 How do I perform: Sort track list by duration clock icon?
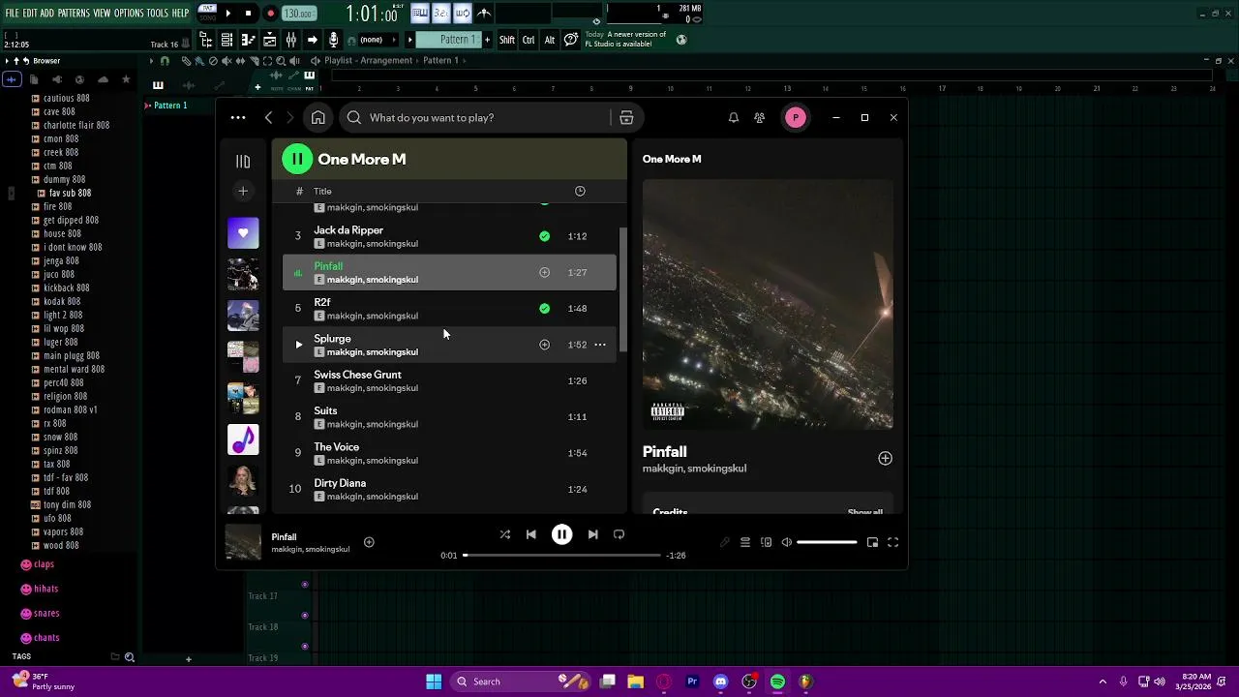pyautogui.click(x=580, y=191)
